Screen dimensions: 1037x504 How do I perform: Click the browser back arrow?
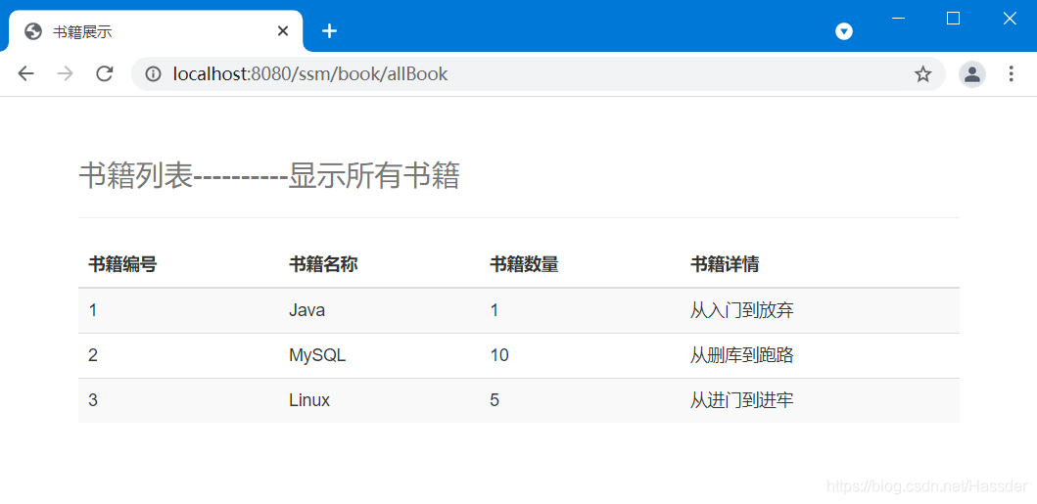[x=25, y=74]
